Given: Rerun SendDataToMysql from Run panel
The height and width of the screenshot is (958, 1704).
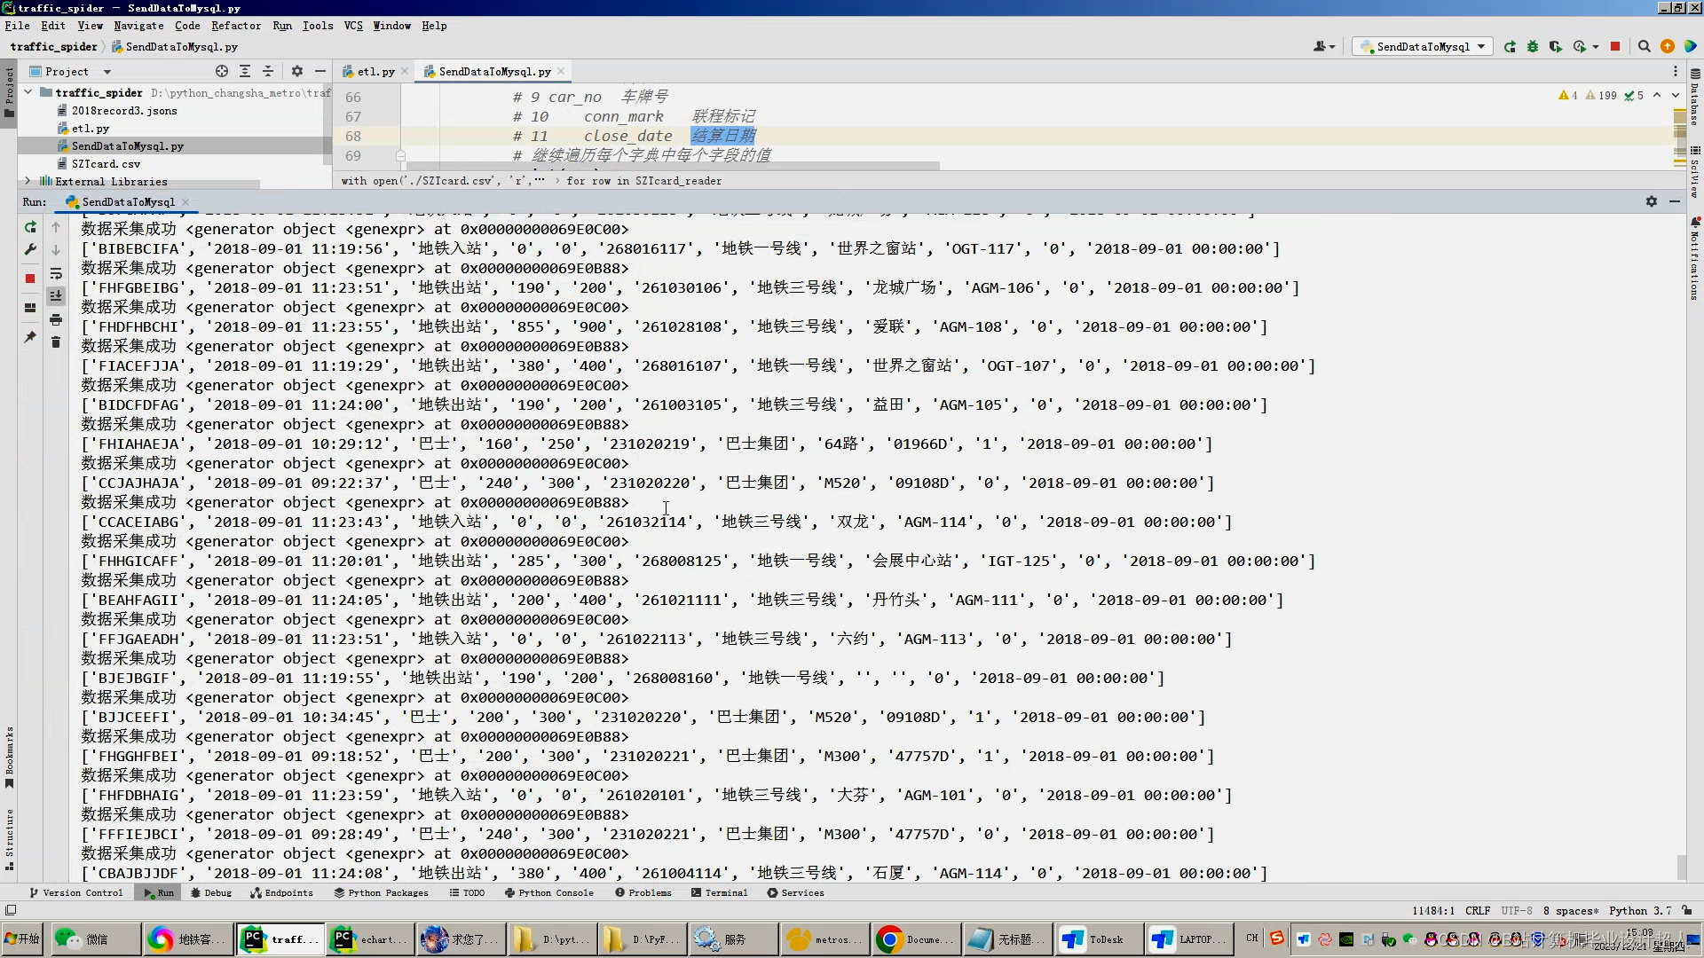Looking at the screenshot, I should [30, 227].
